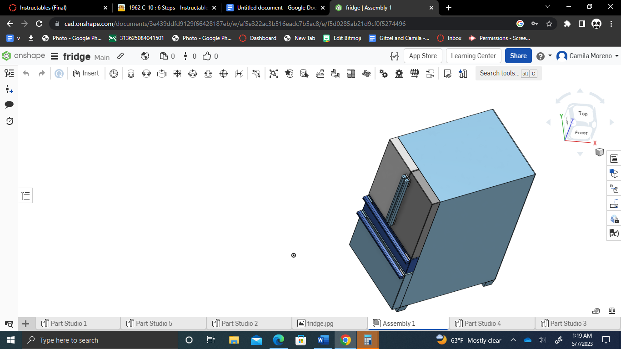Open the Comments panel icon

pos(10,105)
